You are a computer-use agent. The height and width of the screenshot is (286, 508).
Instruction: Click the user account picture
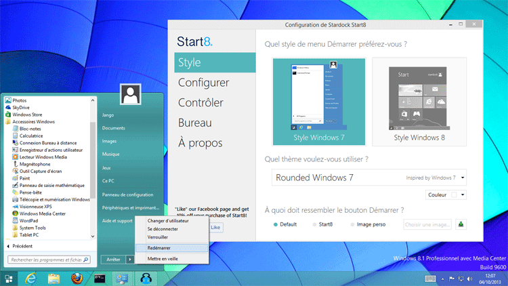(x=131, y=95)
